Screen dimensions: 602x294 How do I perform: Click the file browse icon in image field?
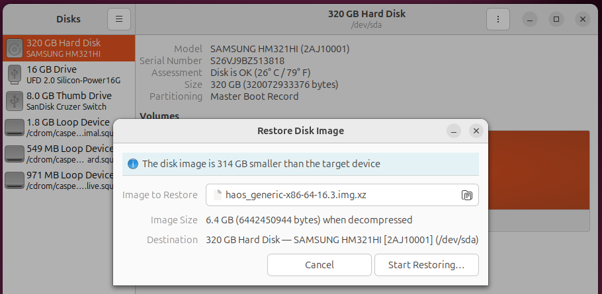466,195
